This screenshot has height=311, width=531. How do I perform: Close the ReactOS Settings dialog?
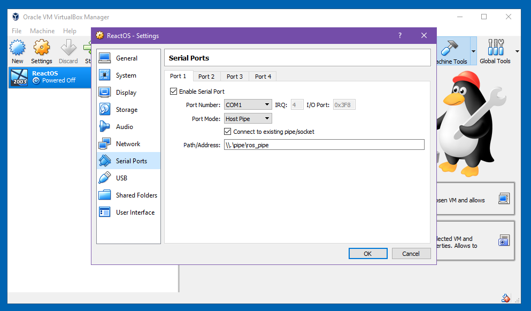pos(424,35)
